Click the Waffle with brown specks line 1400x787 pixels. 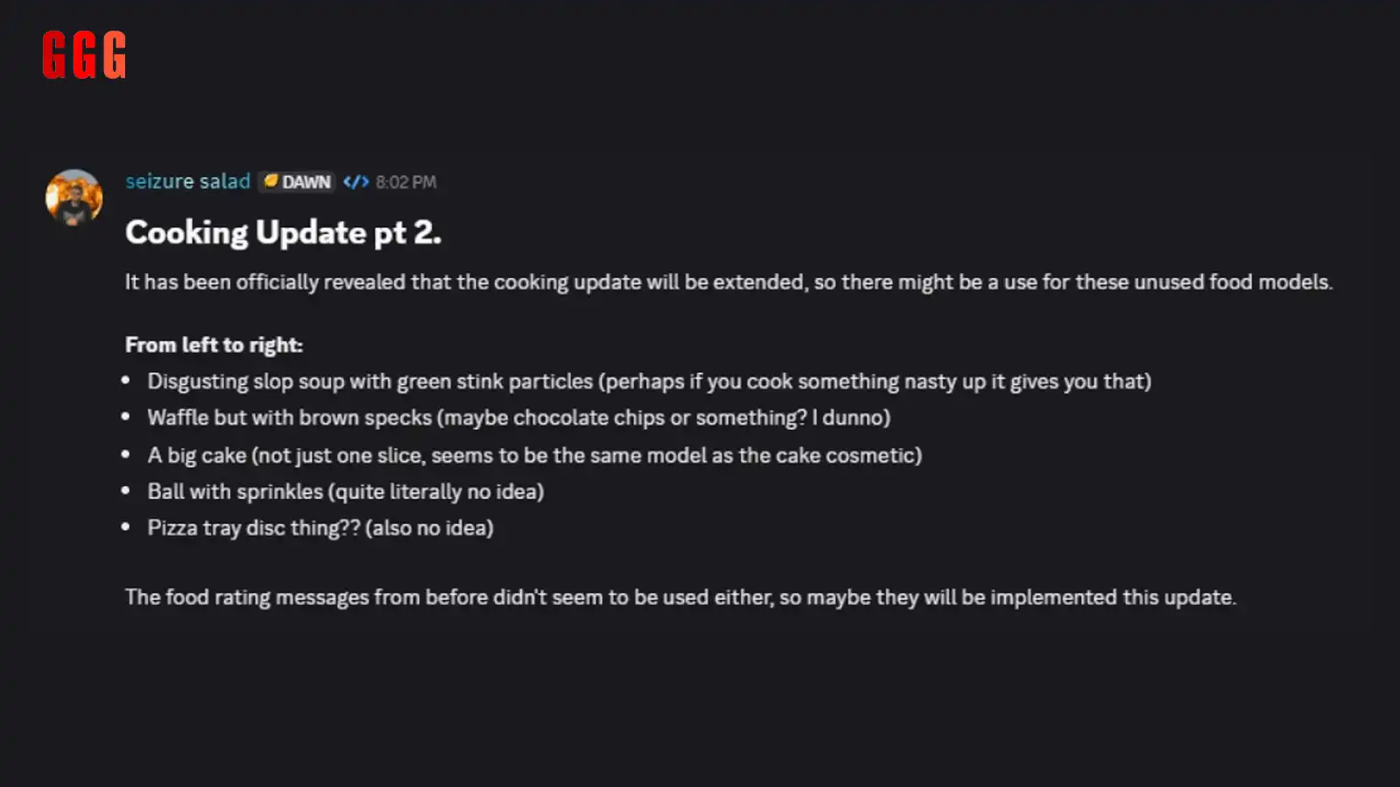tap(518, 418)
